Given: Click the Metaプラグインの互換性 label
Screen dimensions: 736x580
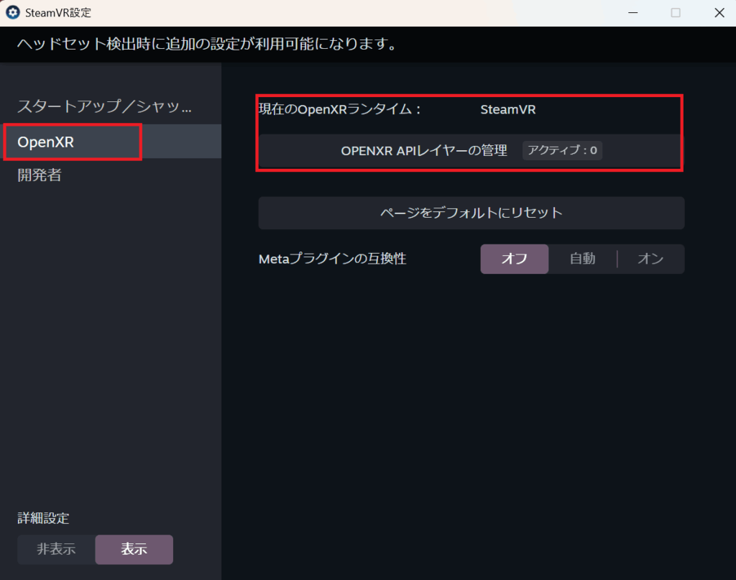Looking at the screenshot, I should pyautogui.click(x=332, y=259).
